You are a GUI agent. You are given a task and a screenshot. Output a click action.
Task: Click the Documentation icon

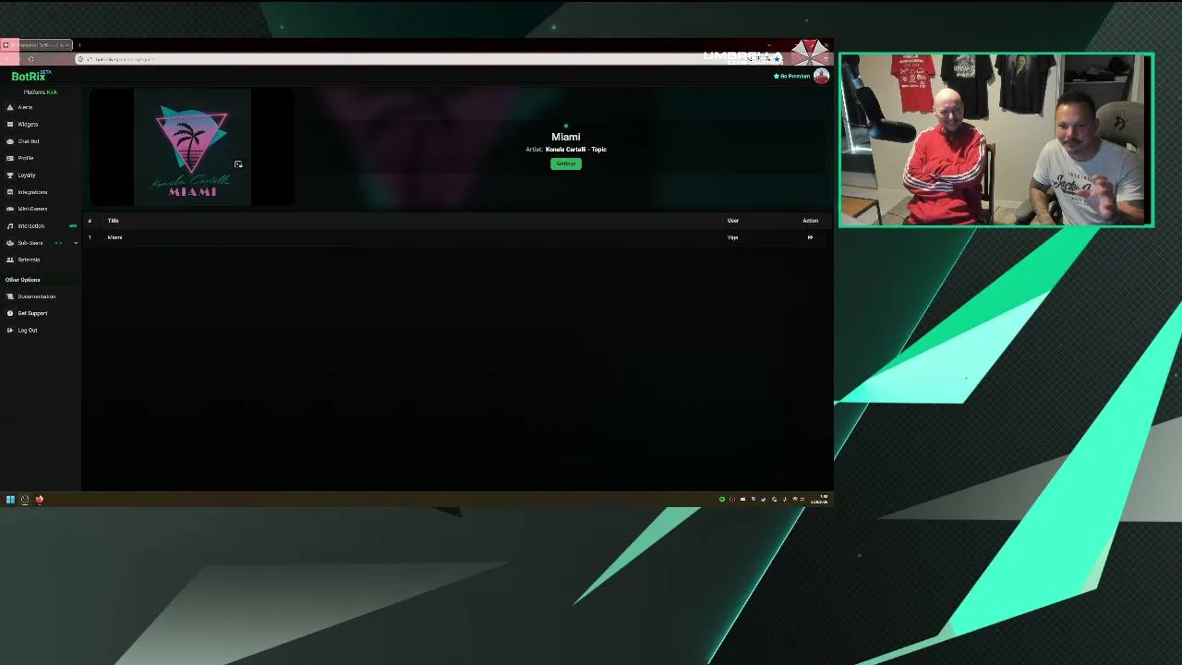(10, 296)
